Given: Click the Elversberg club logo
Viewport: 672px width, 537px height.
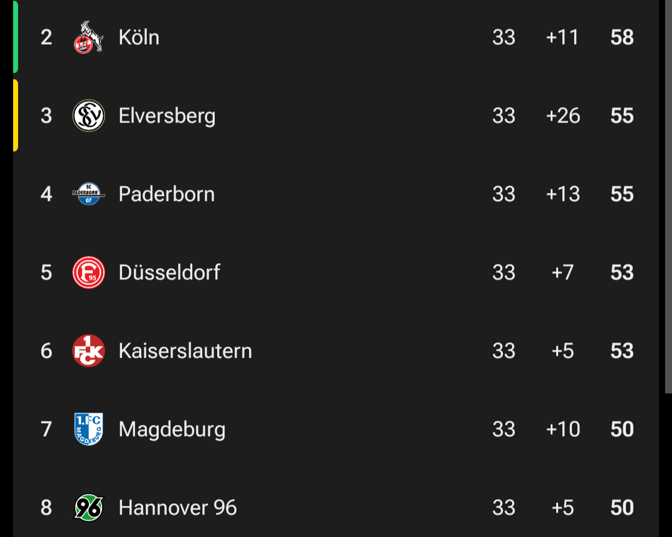Looking at the screenshot, I should [x=89, y=116].
